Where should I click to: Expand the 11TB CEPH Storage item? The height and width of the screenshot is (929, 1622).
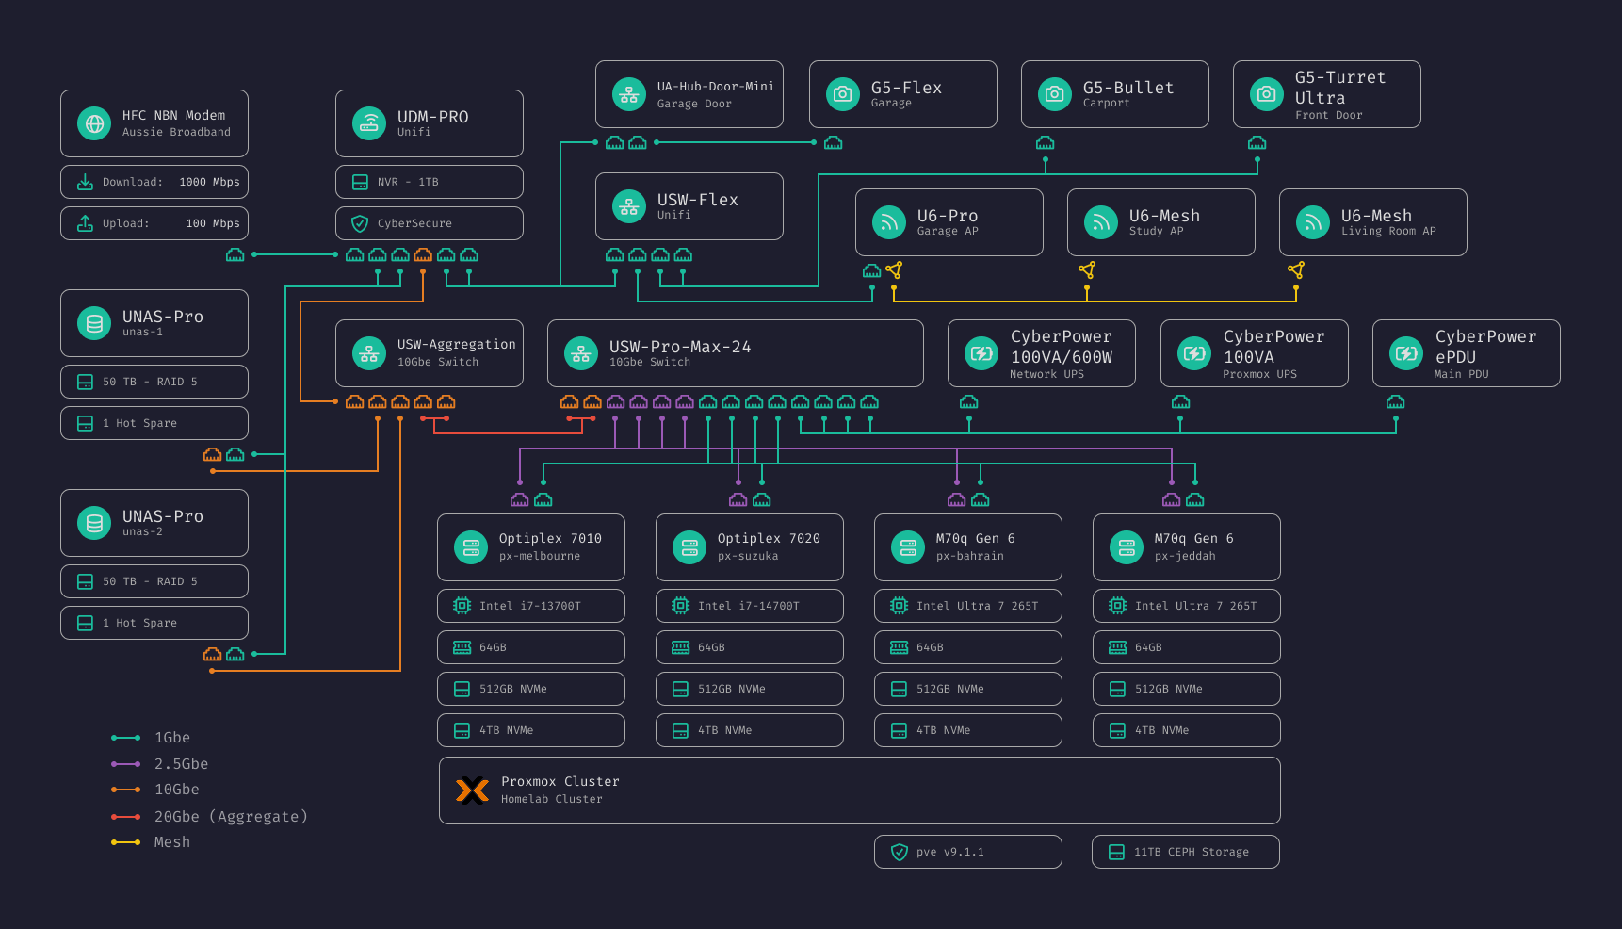[x=1185, y=852]
